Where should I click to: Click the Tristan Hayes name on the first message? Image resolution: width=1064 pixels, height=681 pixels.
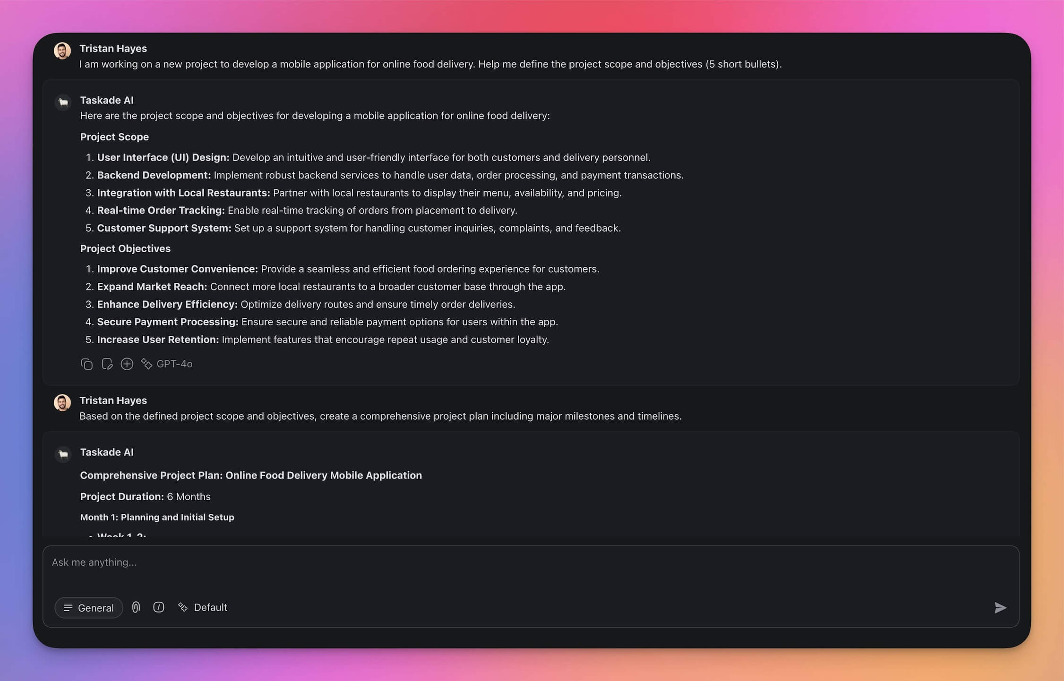click(113, 49)
